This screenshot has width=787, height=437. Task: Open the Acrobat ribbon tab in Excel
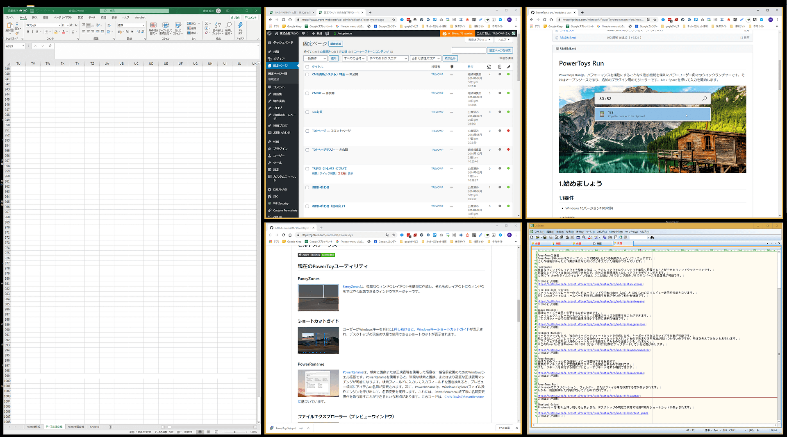[140, 18]
